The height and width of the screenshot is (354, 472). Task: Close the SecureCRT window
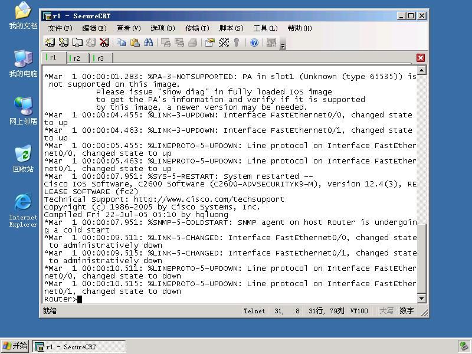coord(422,16)
